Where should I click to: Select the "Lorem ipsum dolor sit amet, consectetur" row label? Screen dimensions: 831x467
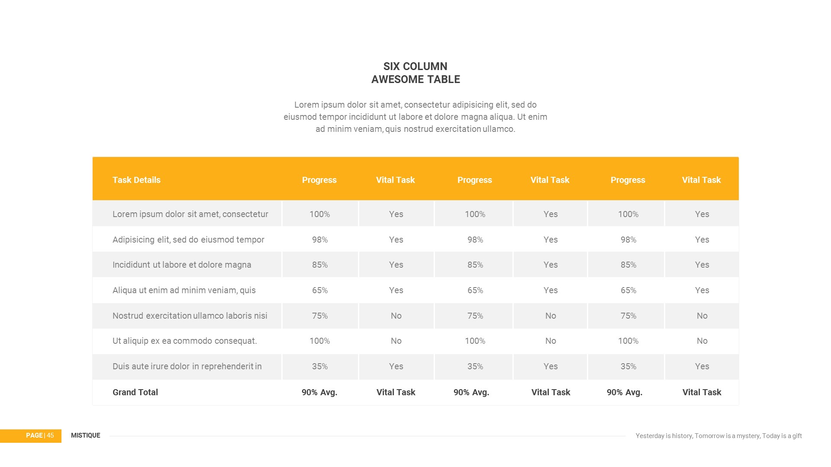[190, 214]
